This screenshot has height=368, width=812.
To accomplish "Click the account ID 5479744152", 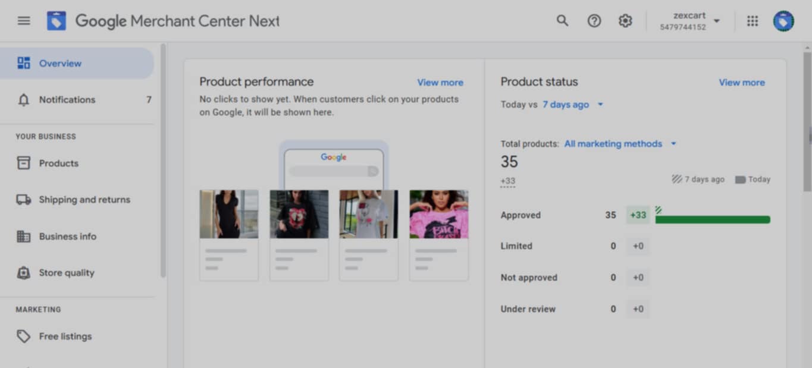I will point(683,27).
